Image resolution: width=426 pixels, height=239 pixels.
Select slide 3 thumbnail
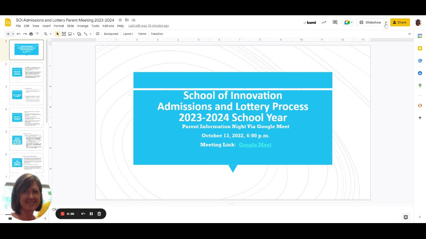pyautogui.click(x=26, y=95)
